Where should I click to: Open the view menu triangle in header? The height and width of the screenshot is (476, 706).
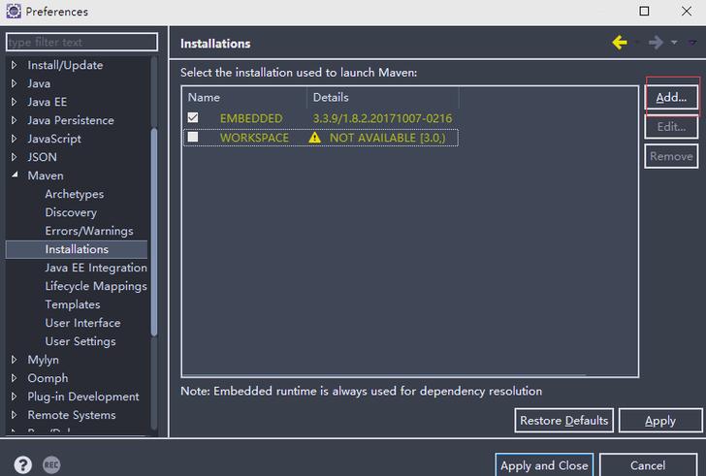point(692,43)
